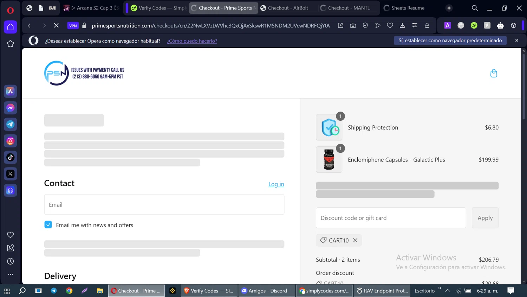Open sidebar three-dots more options

tap(11, 274)
